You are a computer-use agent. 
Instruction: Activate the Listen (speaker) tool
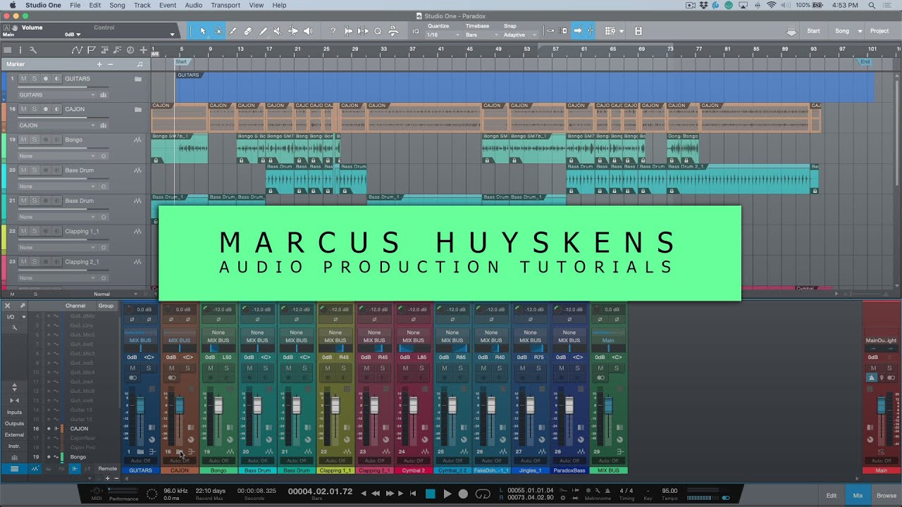(x=308, y=31)
